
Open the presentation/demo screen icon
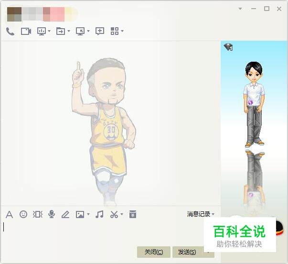[x=42, y=31]
